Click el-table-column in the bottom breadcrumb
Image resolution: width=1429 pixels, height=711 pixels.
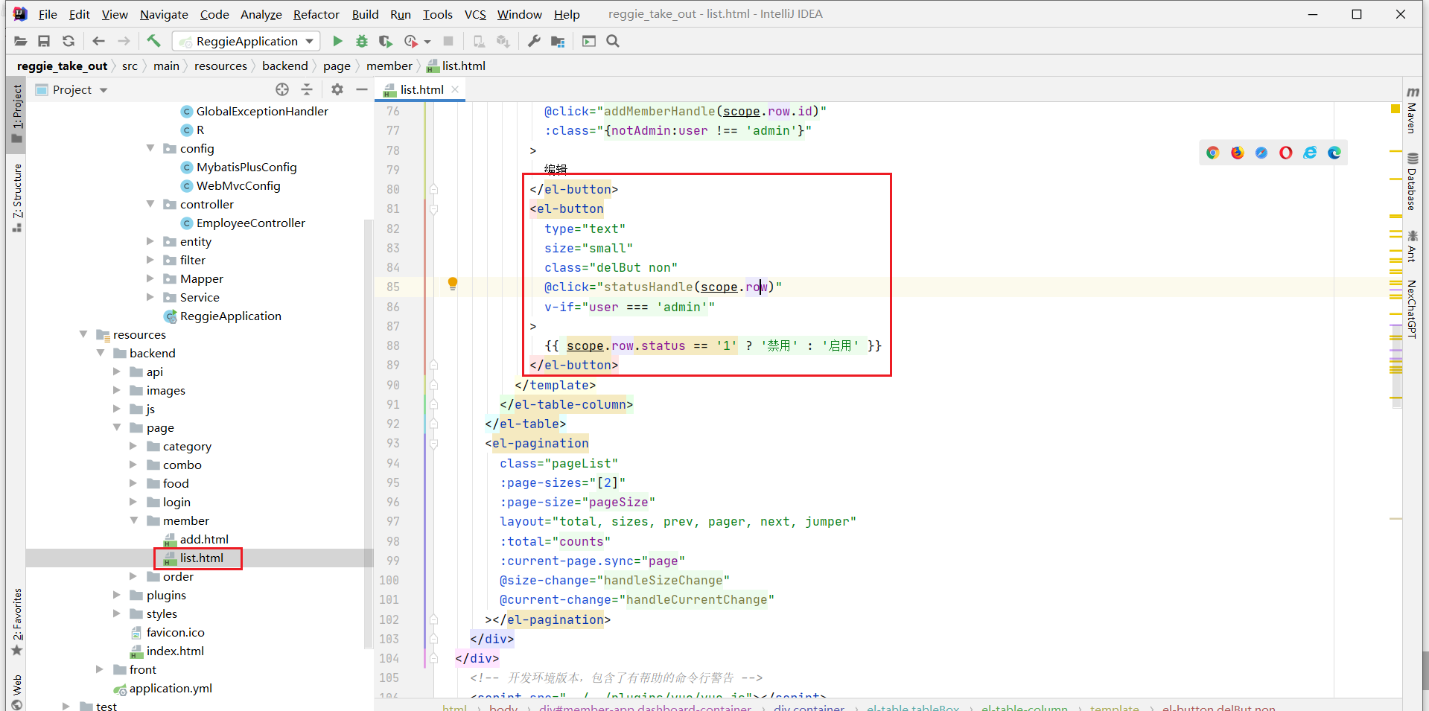point(1024,707)
